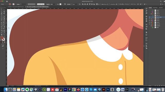The image size is (165, 92).
Task: Expand the daughter layer contents
Action: pos(153,26)
